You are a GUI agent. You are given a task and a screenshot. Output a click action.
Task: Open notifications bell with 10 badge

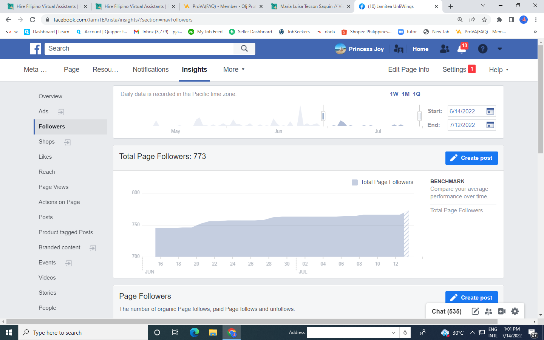462,49
